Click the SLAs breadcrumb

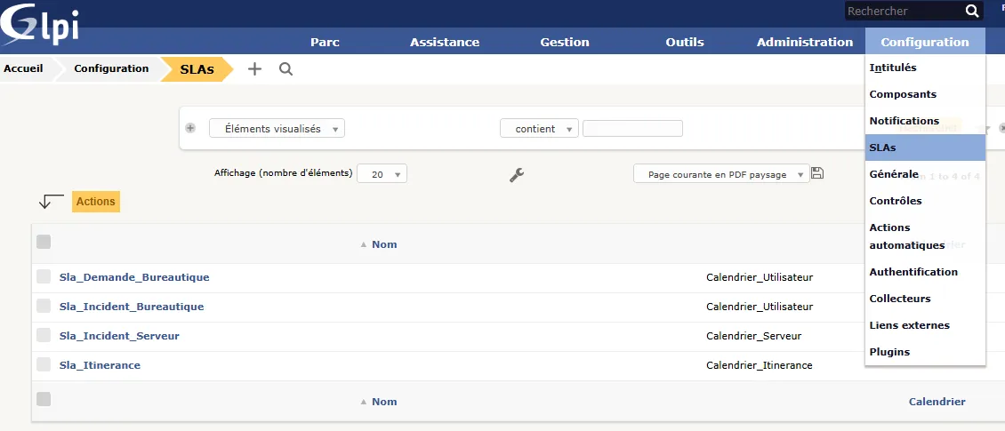197,69
